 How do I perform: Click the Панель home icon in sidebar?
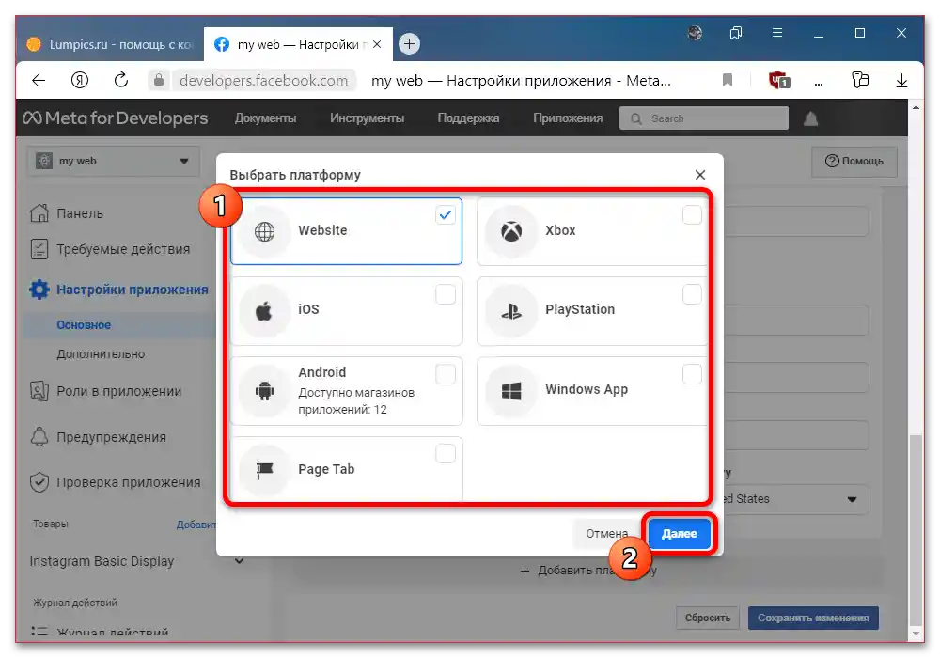(x=39, y=212)
